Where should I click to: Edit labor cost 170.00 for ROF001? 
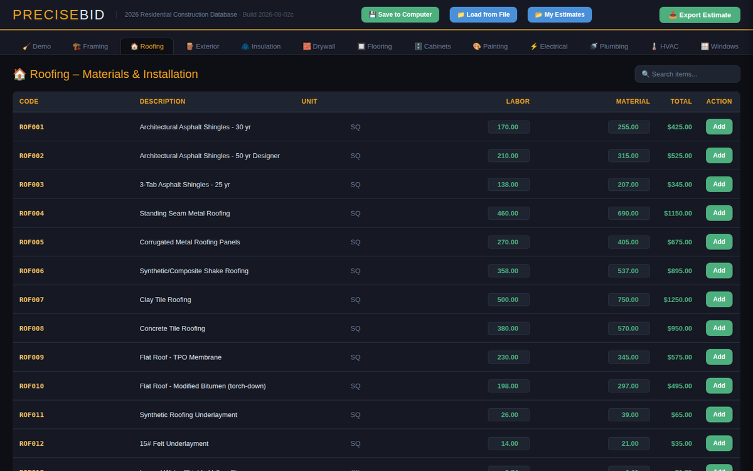tap(508, 127)
